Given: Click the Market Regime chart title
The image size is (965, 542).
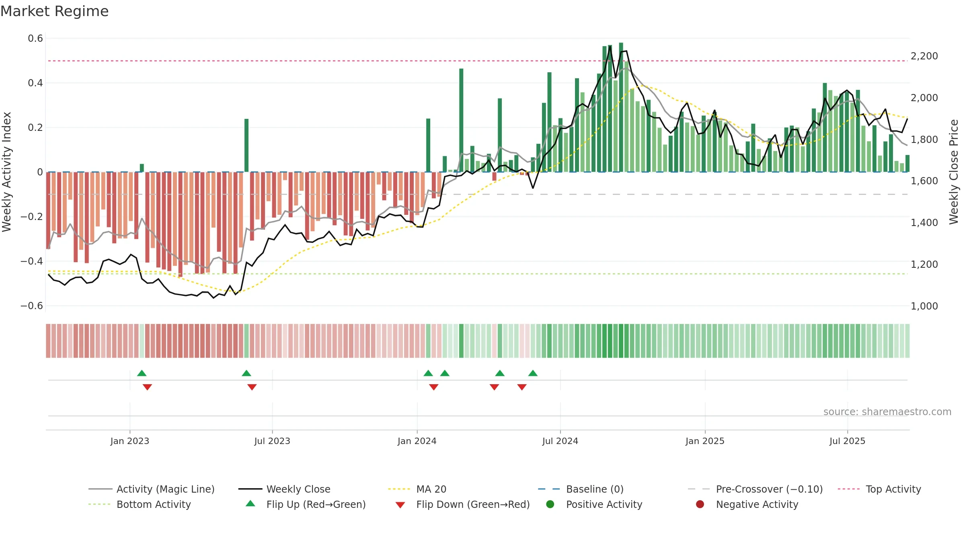Looking at the screenshot, I should pyautogui.click(x=54, y=11).
